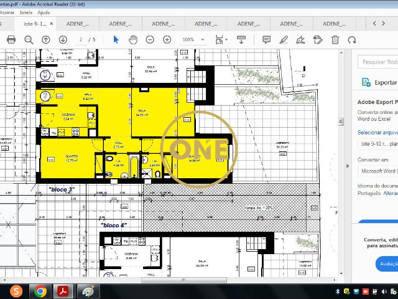The image size is (398, 299).
Task: Go to the next page with down arrow
Action: pos(62,39)
